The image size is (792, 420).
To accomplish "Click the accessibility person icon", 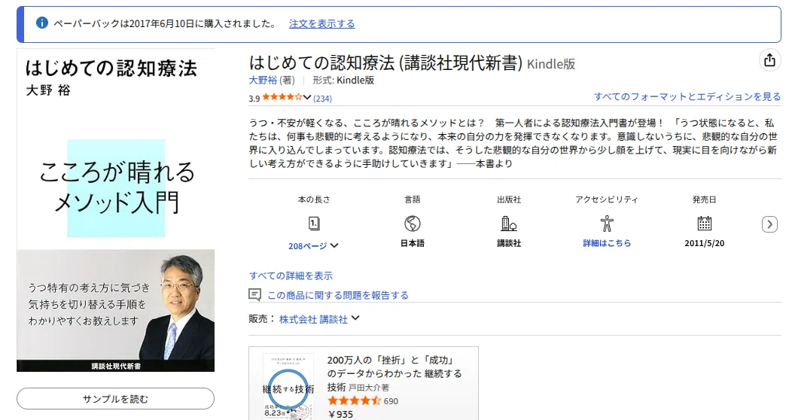I will (607, 223).
